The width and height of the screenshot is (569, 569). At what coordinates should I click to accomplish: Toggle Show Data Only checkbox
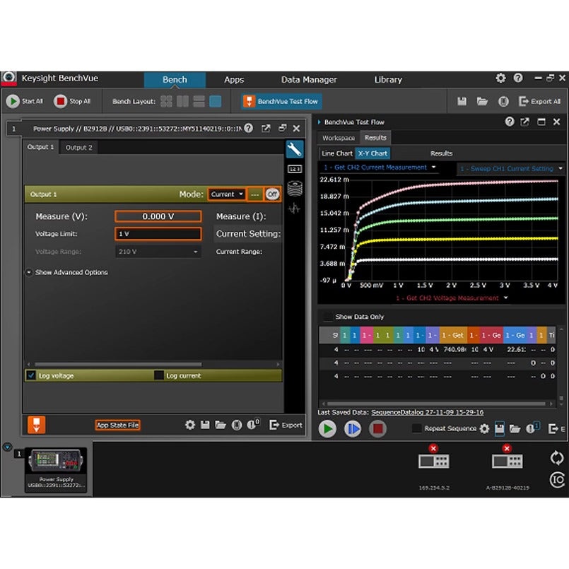[x=328, y=317]
